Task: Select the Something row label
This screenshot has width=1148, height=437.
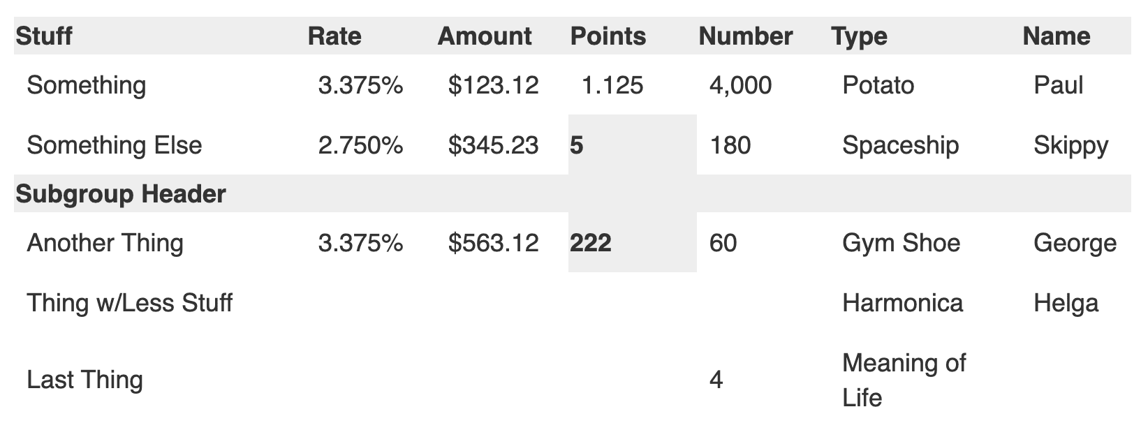Action: 87,85
